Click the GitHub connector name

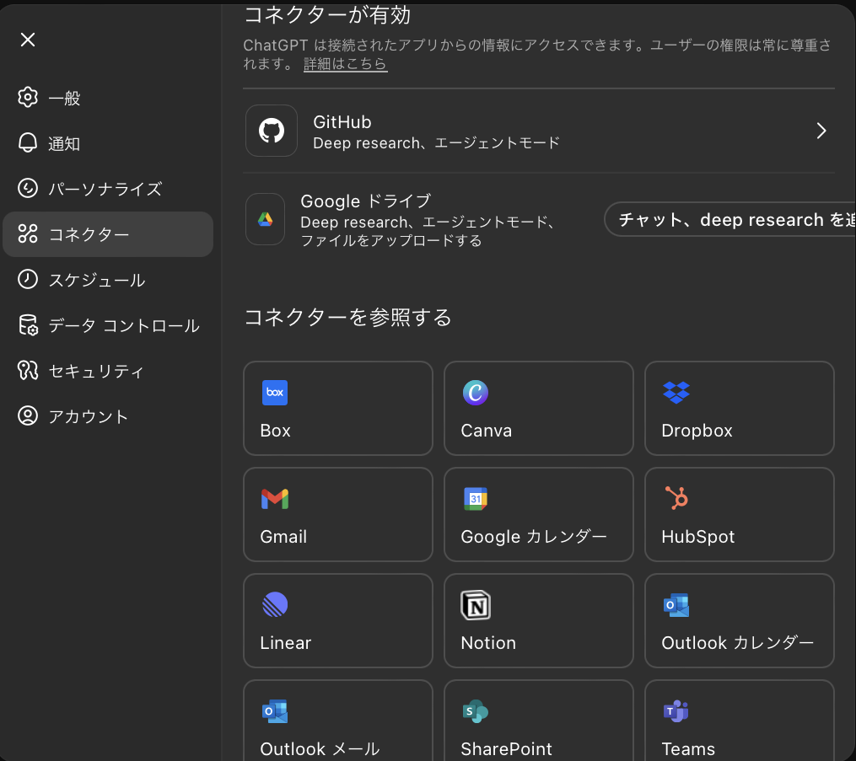(342, 121)
